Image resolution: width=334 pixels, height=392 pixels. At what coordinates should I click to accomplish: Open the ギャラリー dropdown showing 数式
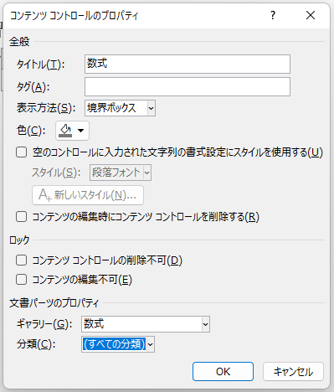pyautogui.click(x=146, y=324)
